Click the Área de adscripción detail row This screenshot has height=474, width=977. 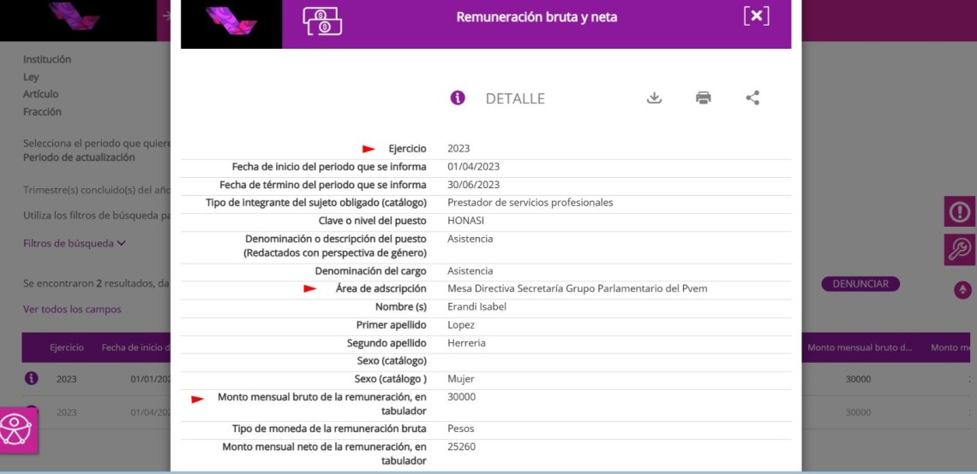[x=485, y=289]
